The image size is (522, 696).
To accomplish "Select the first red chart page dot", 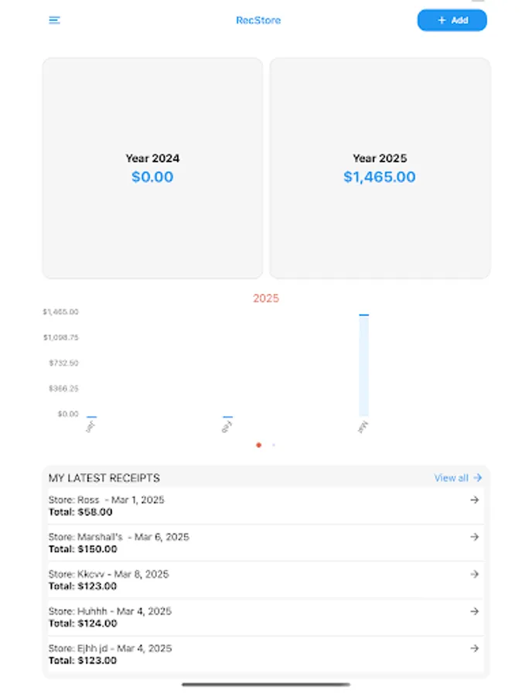I will [x=259, y=445].
